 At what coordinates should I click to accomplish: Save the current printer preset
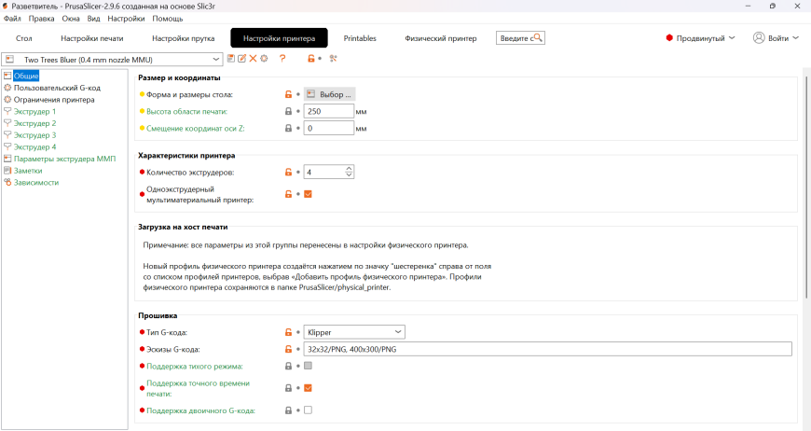click(x=230, y=59)
